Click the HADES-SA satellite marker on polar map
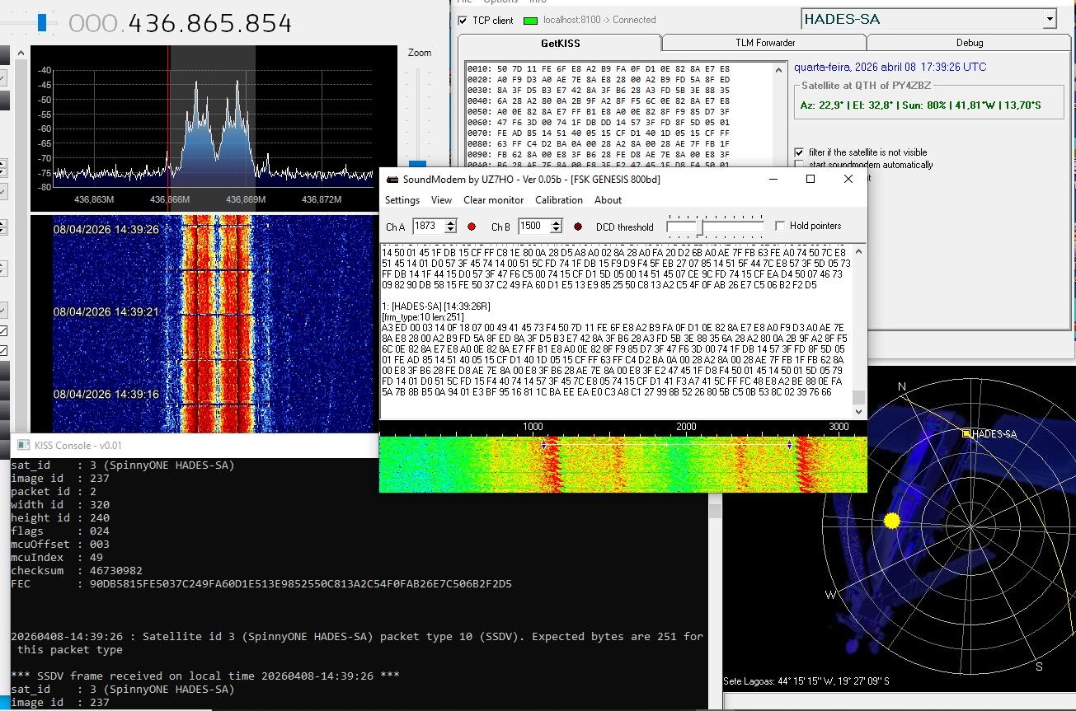This screenshot has height=711, width=1076. click(x=966, y=433)
